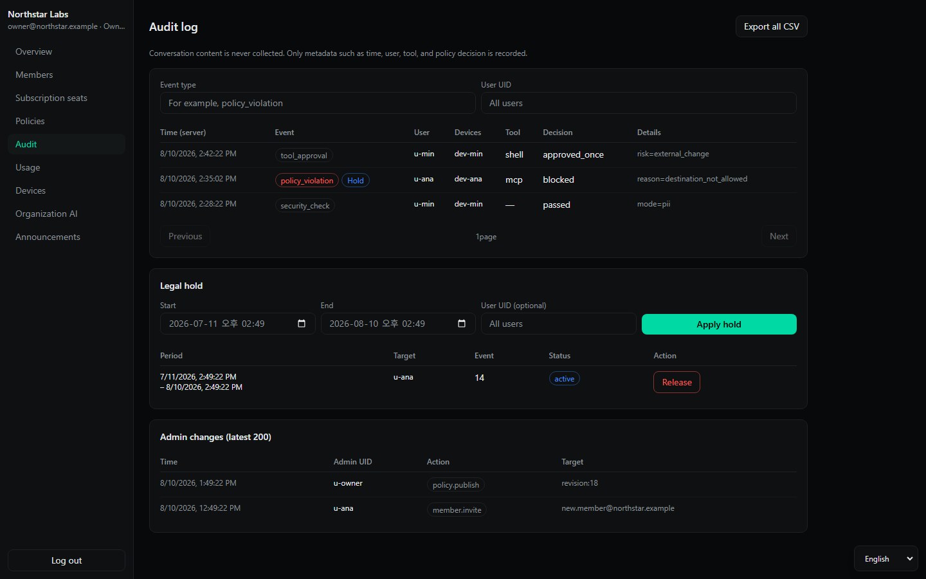Open Usage page
Screen dimensions: 926x579
pos(66,167)
